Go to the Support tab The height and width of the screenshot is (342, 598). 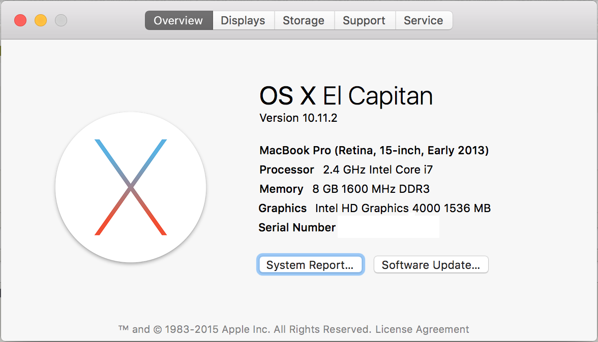(x=364, y=21)
